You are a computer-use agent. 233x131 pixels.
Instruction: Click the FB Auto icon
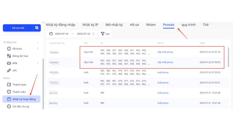(9, 49)
